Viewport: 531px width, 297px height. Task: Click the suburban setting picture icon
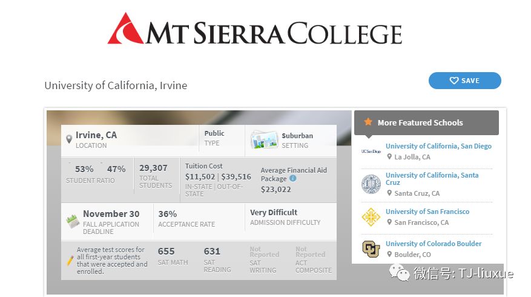coord(264,139)
